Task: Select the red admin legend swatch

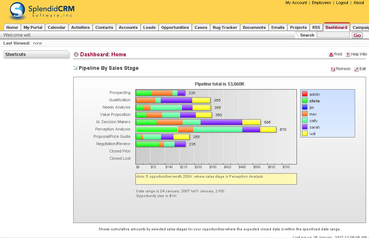Action: pyautogui.click(x=305, y=94)
